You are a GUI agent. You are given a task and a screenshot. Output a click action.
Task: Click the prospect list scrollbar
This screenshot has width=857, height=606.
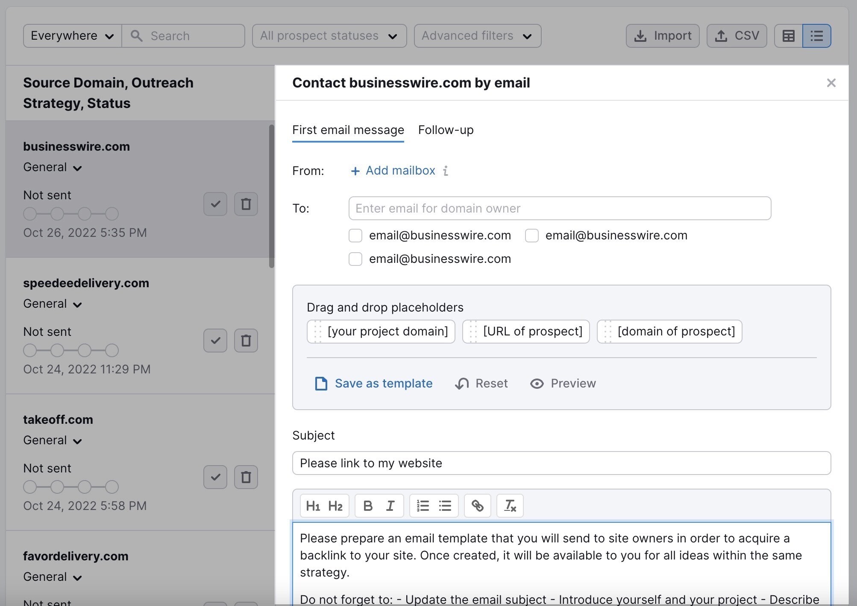pyautogui.click(x=271, y=196)
